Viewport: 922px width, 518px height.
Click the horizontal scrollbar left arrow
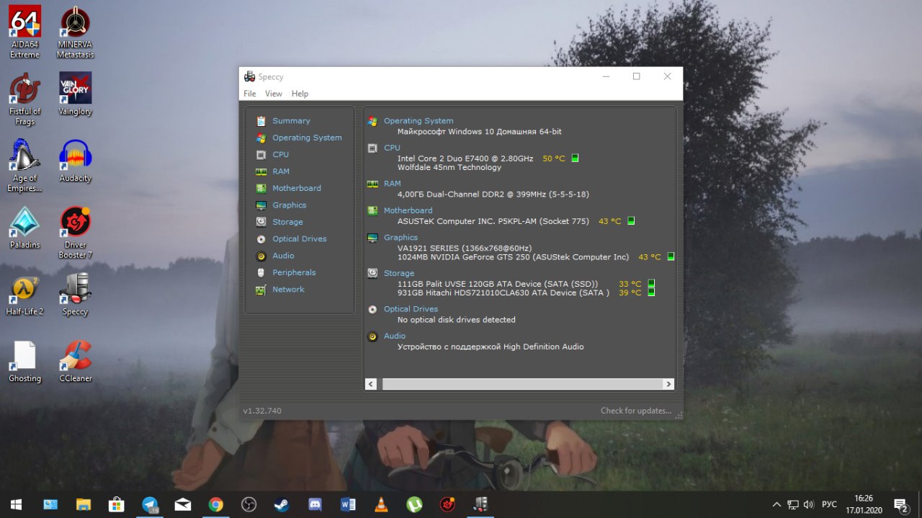372,384
